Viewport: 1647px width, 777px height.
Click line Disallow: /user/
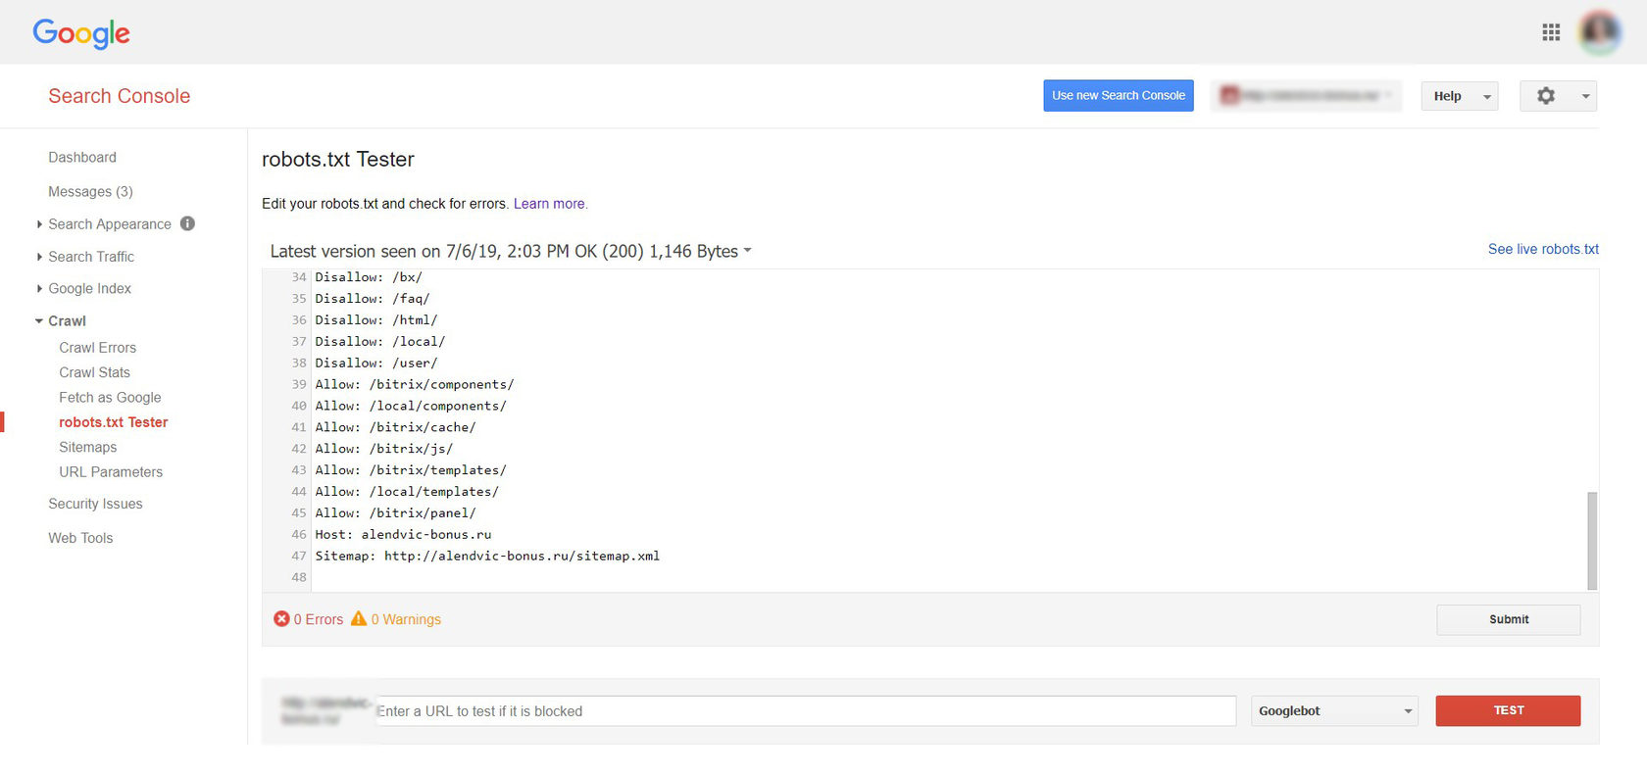click(376, 363)
